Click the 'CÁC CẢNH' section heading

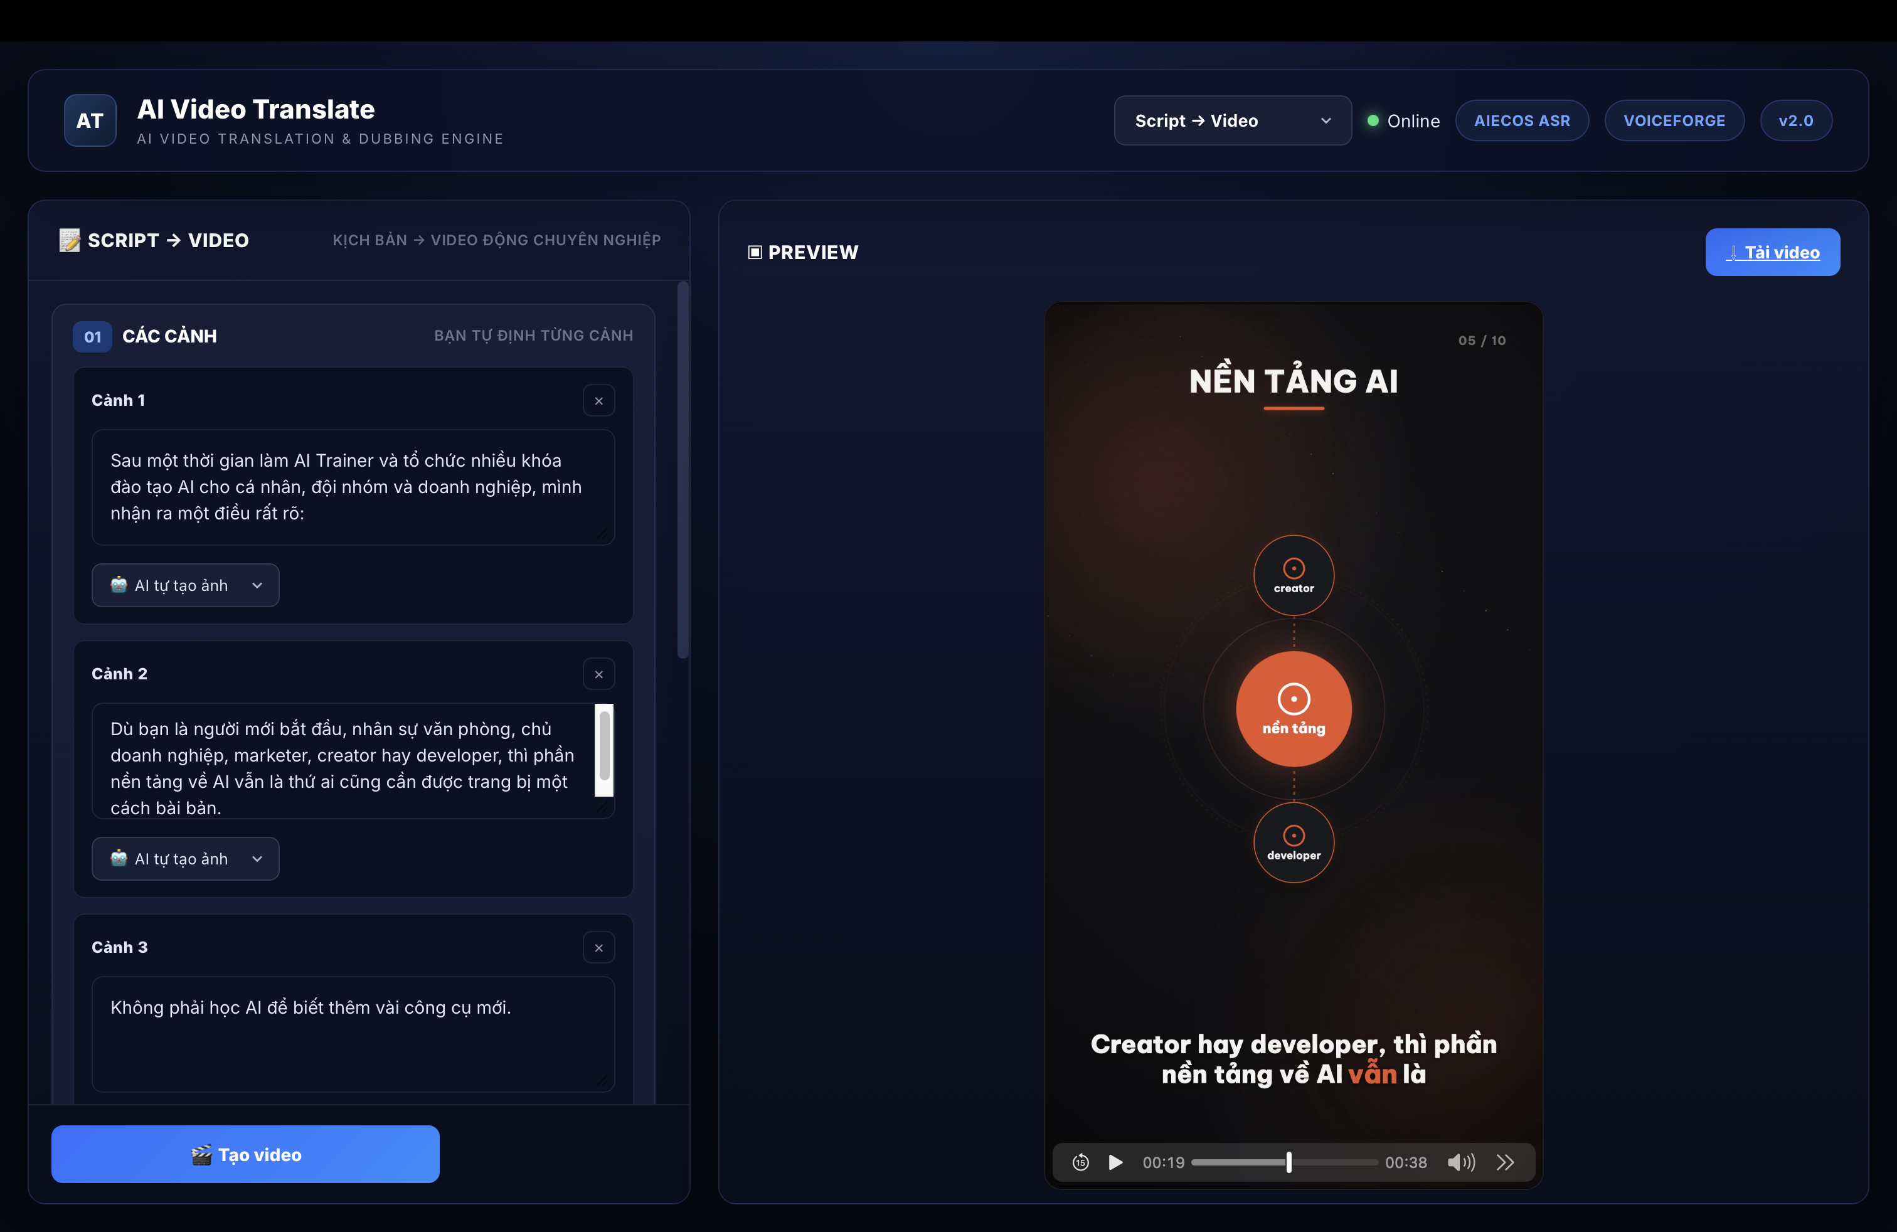[x=170, y=336]
